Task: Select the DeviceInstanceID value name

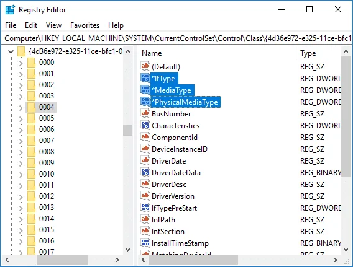Action: click(180, 149)
